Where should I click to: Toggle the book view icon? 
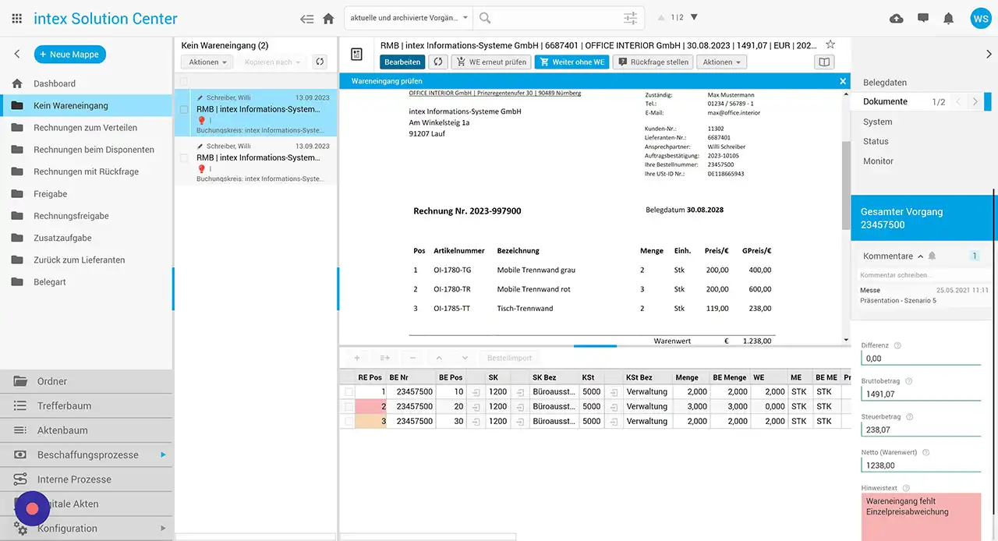(823, 62)
